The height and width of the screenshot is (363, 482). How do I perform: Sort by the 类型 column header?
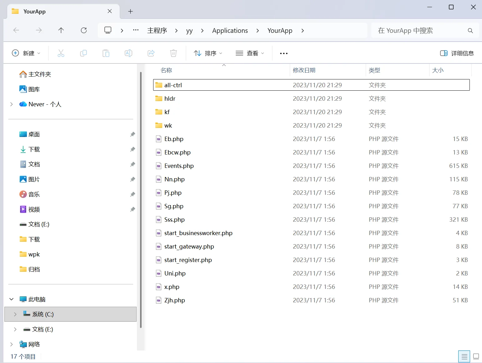pyautogui.click(x=374, y=70)
